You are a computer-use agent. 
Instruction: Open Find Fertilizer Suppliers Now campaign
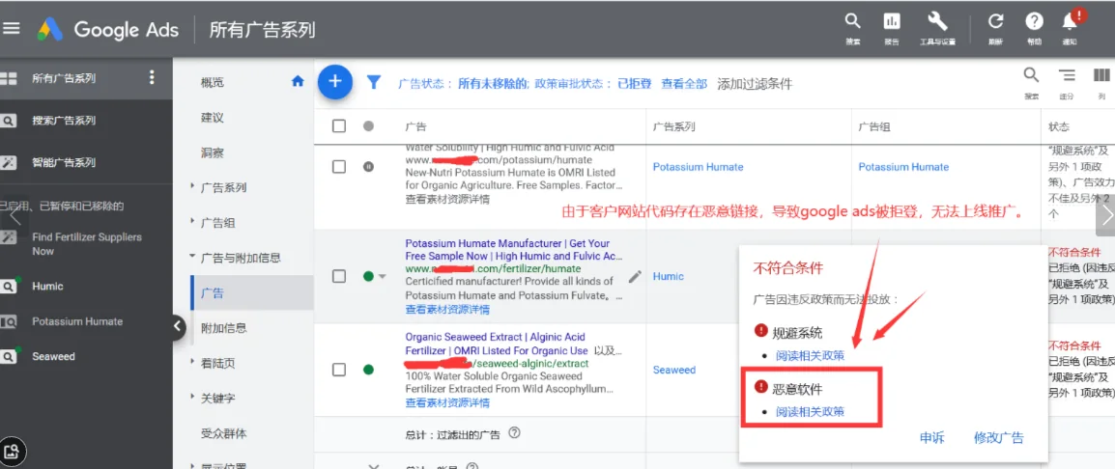tap(87, 244)
